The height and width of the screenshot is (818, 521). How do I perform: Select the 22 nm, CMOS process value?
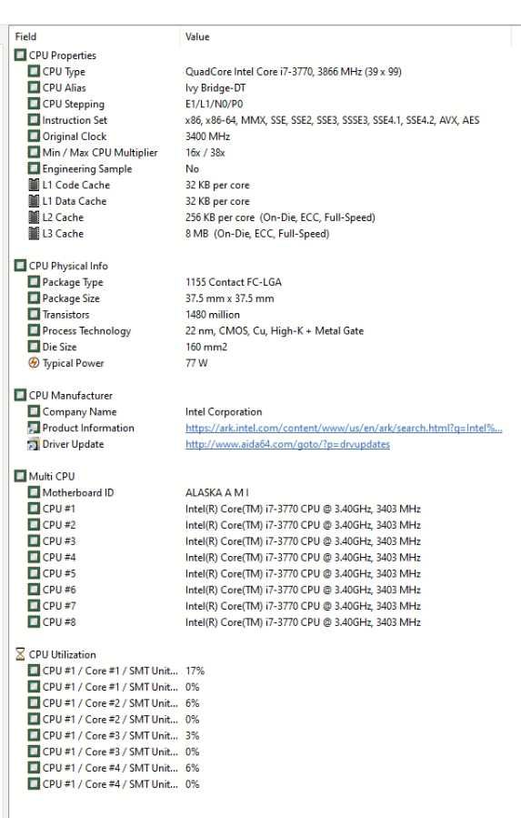click(275, 330)
